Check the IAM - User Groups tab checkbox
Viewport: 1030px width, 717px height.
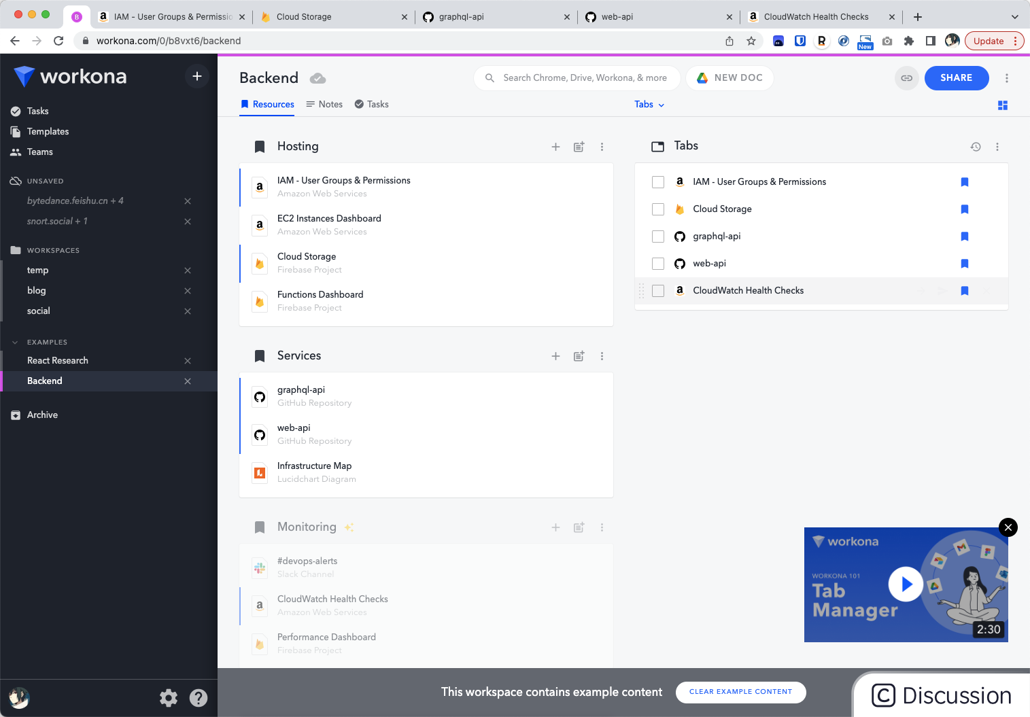[658, 182]
